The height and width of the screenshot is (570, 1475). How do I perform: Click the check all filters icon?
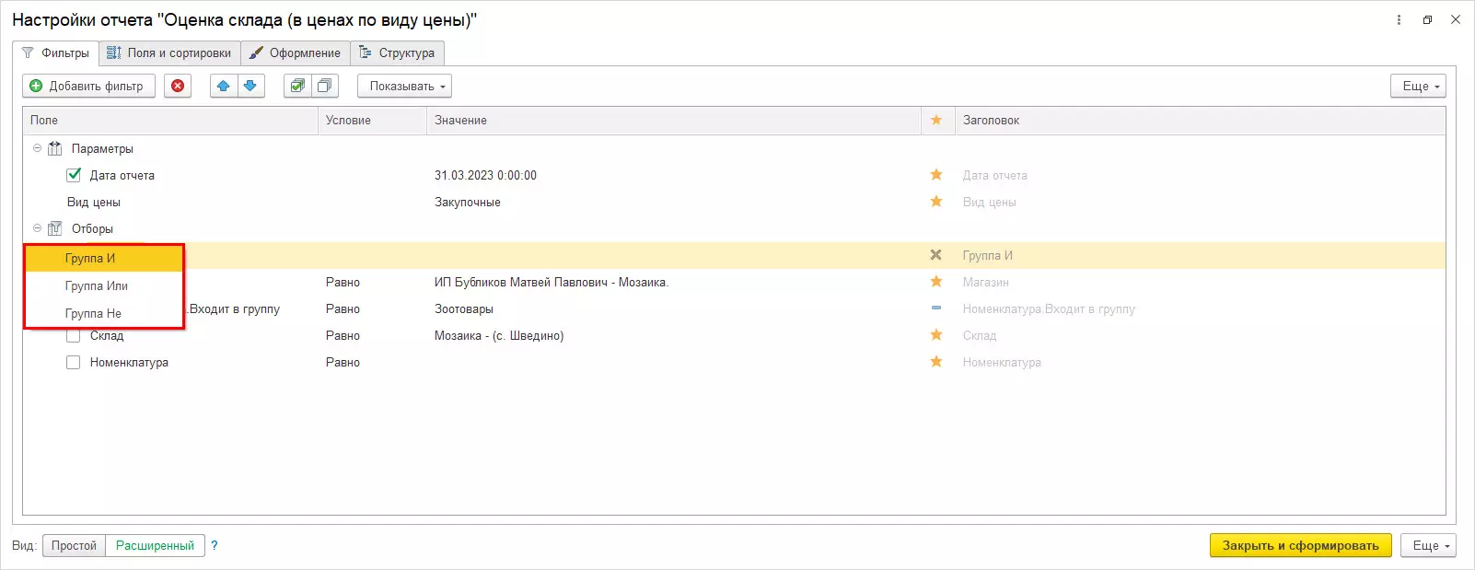(x=296, y=86)
